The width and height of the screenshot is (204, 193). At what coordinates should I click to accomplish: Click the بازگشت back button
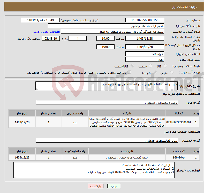(x=96, y=186)
